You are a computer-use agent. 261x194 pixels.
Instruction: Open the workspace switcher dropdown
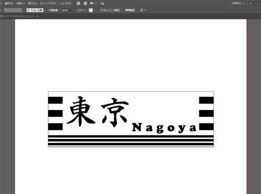[x=238, y=3]
